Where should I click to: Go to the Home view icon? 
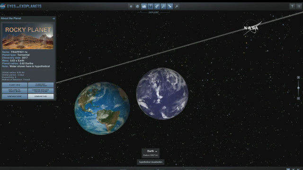[131, 6]
